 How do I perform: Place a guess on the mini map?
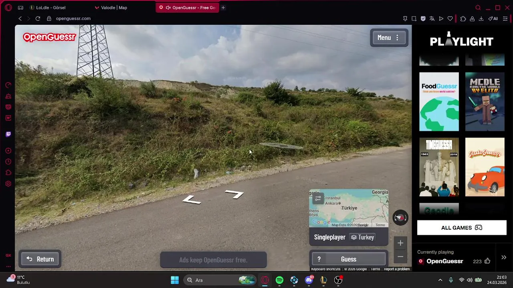point(349,208)
